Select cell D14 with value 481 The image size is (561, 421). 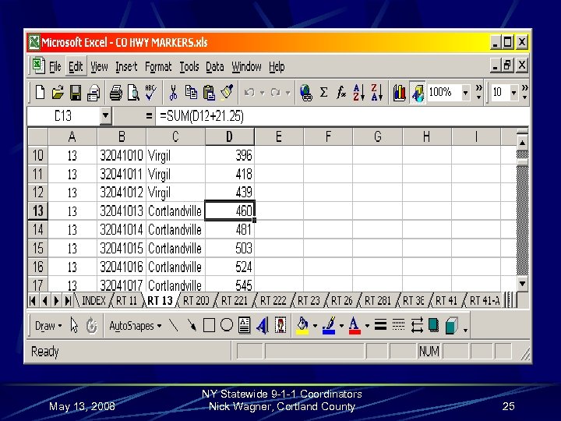pyautogui.click(x=229, y=229)
